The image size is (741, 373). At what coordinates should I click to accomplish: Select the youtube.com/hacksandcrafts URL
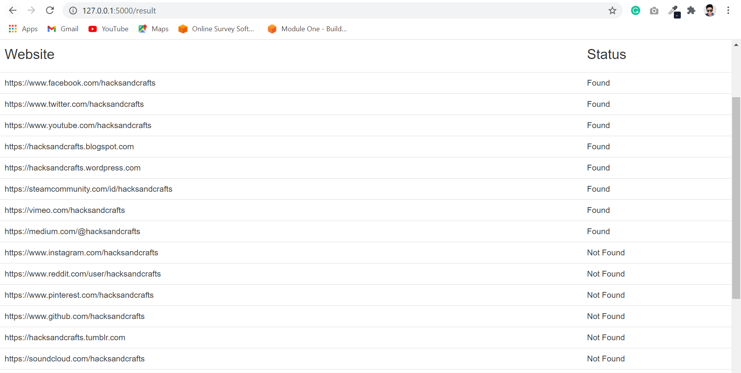tap(78, 125)
